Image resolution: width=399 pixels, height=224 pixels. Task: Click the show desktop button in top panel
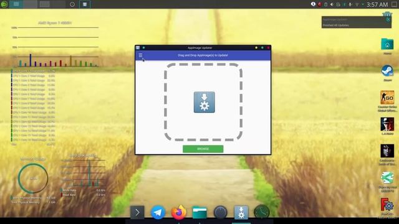coord(394,4)
